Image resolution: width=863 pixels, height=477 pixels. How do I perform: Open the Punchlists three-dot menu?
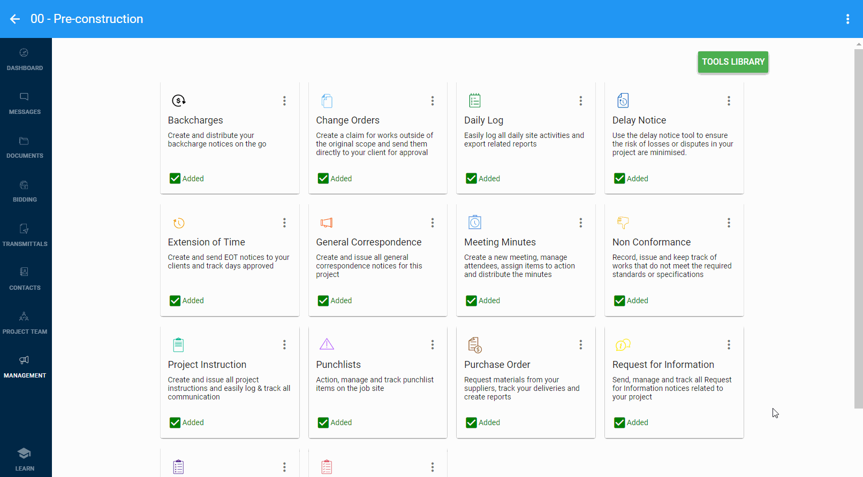tap(433, 345)
